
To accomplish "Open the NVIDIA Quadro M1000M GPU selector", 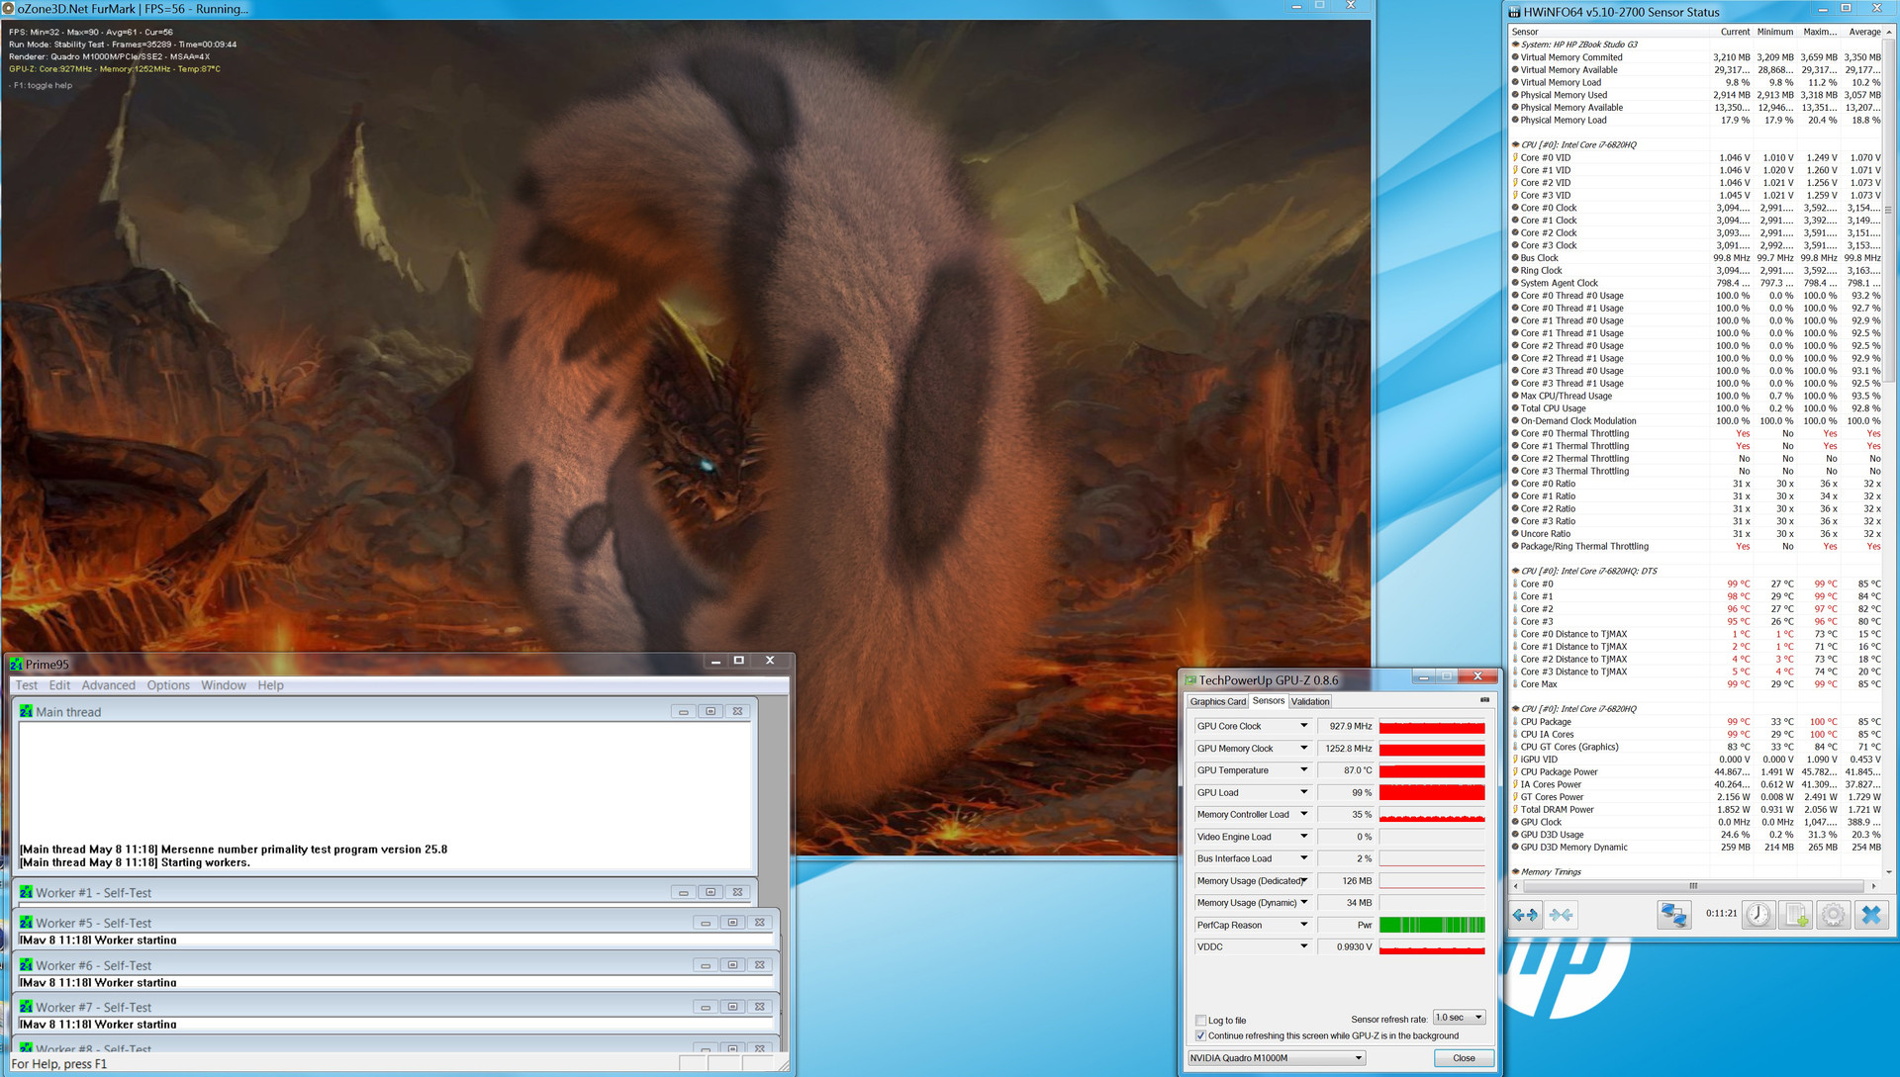I will click(1277, 1058).
